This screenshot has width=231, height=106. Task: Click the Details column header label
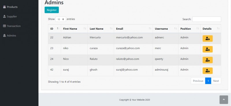coord(207,29)
